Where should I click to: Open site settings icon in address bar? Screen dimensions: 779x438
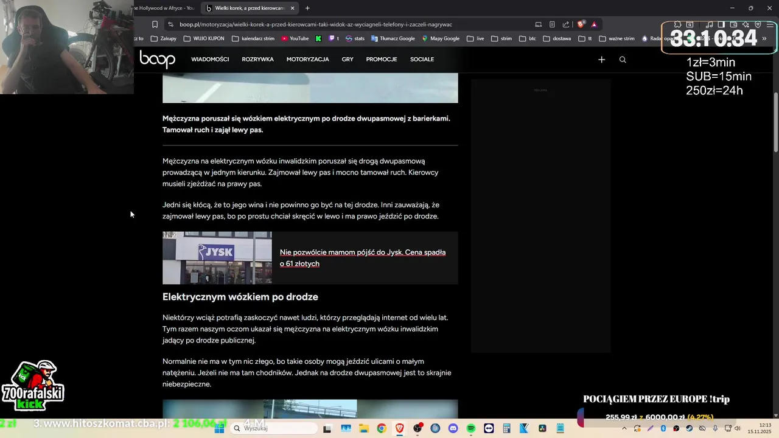click(170, 24)
